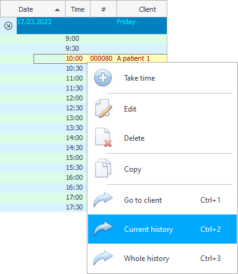The width and height of the screenshot is (238, 274).
Task: Select the 16:00 time slot
Action: 74,177
